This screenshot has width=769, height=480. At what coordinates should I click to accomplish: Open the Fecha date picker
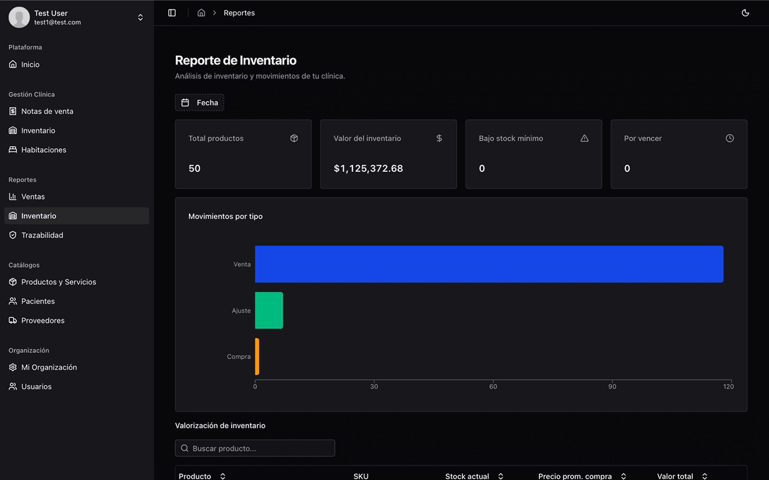coord(200,102)
